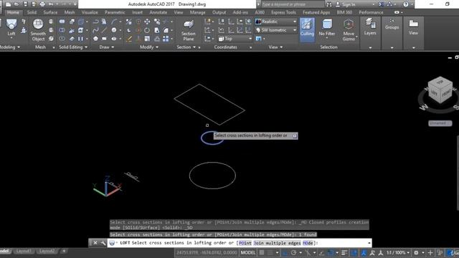Image resolution: width=459 pixels, height=258 pixels.
Task: Switch to the Visualize ribbon tab
Action: [90, 12]
